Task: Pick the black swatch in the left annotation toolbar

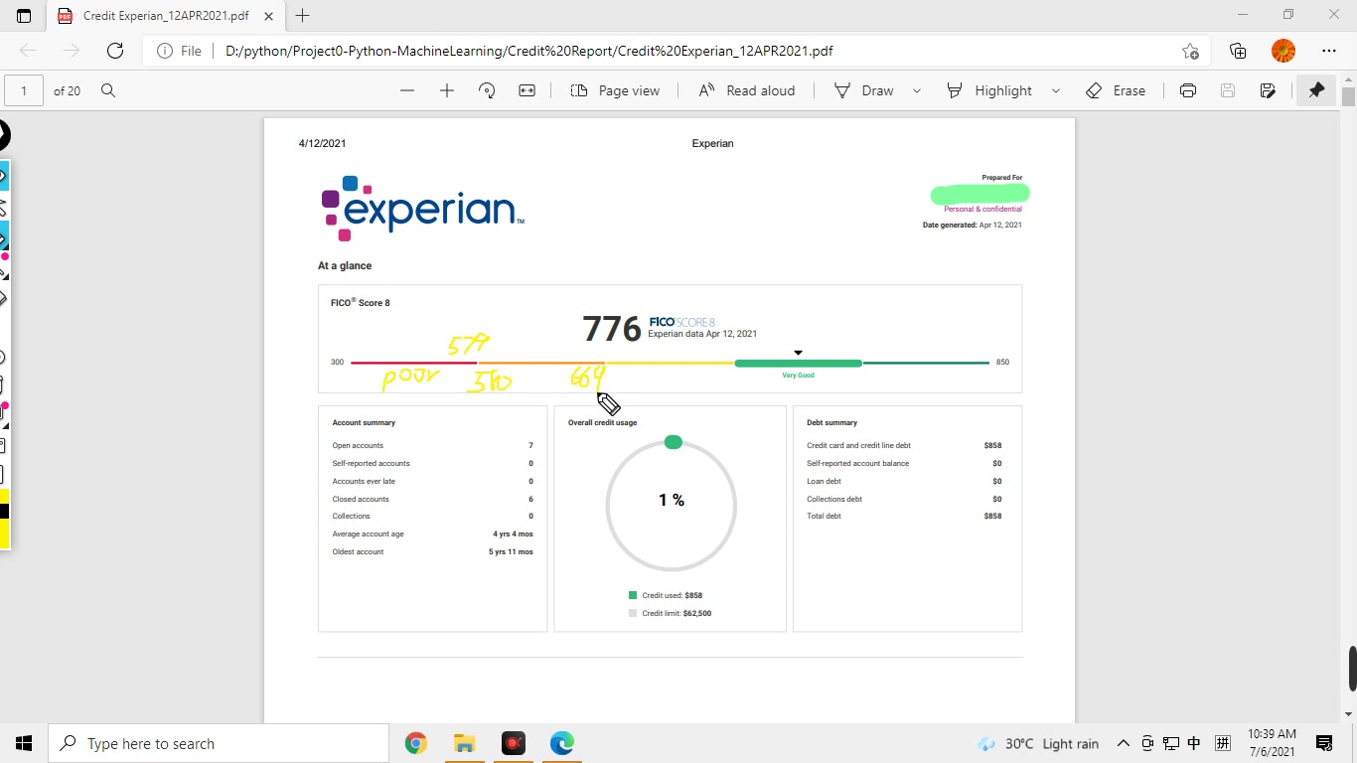Action: (x=4, y=512)
